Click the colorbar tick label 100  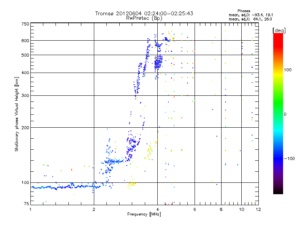[288, 70]
